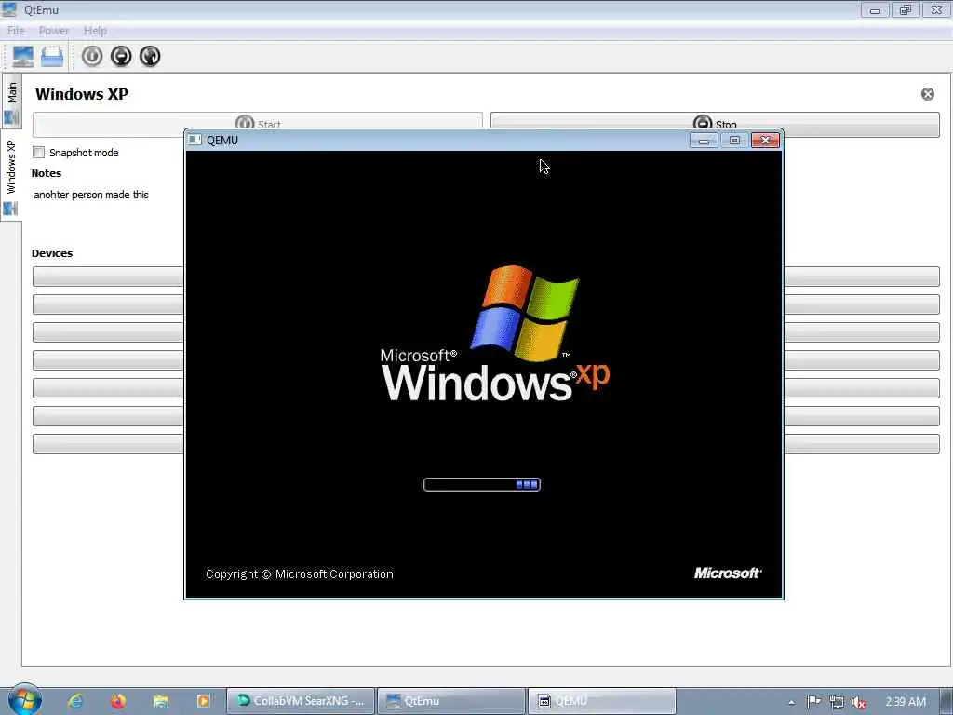Click inside the QEMU Windows XP boot screen
953x715 pixels.
(x=484, y=374)
